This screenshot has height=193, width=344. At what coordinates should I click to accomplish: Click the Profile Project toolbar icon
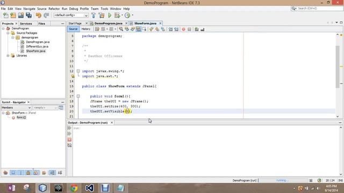pyautogui.click(x=127, y=16)
